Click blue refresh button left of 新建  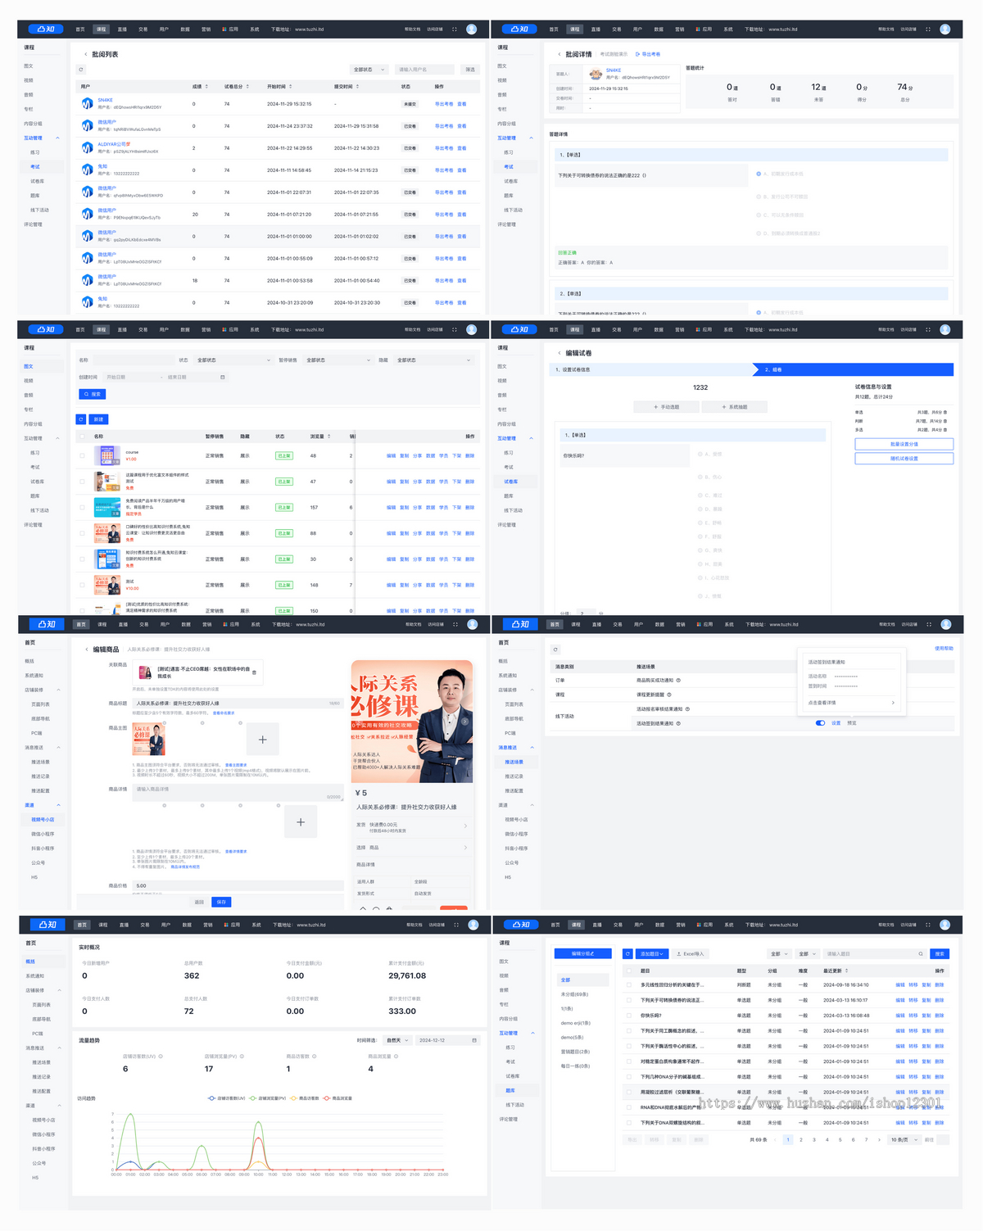pyautogui.click(x=81, y=419)
